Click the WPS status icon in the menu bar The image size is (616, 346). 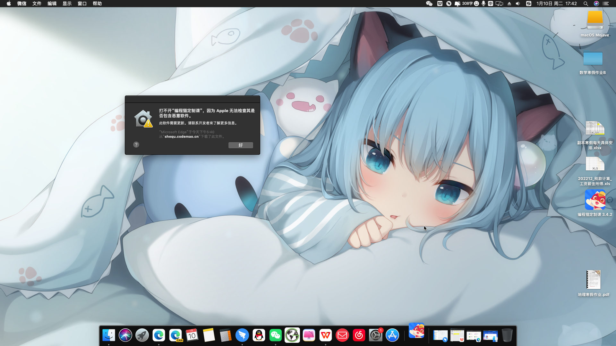[x=440, y=4]
